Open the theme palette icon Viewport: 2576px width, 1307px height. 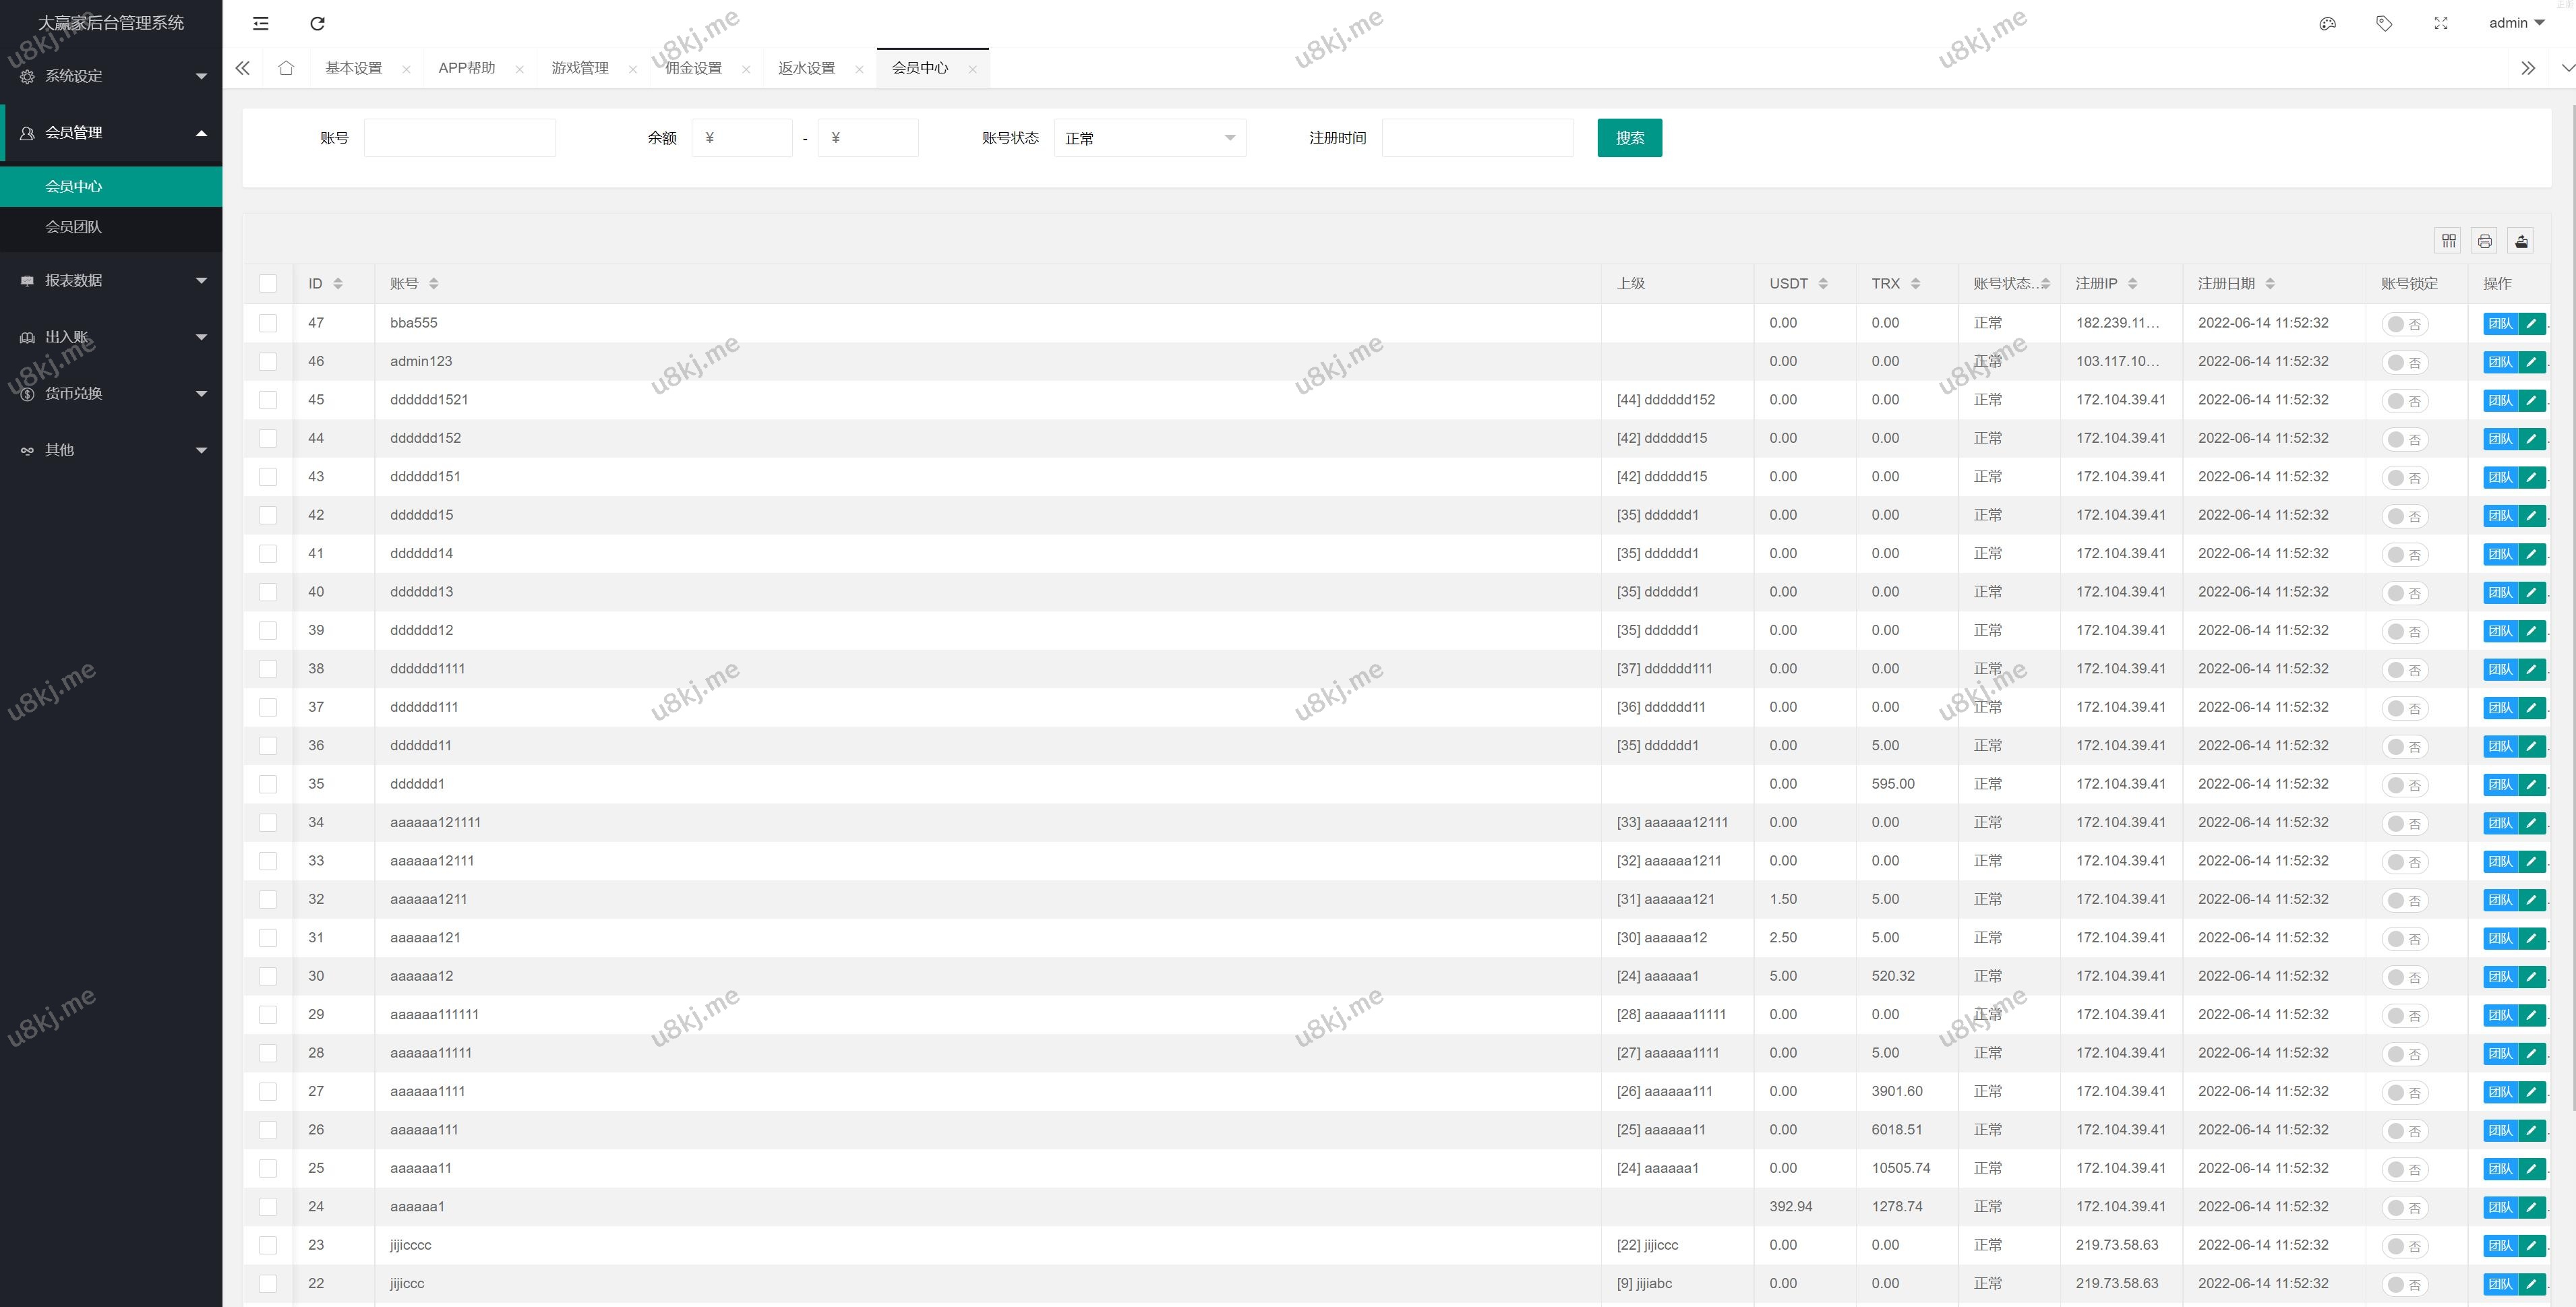2327,23
